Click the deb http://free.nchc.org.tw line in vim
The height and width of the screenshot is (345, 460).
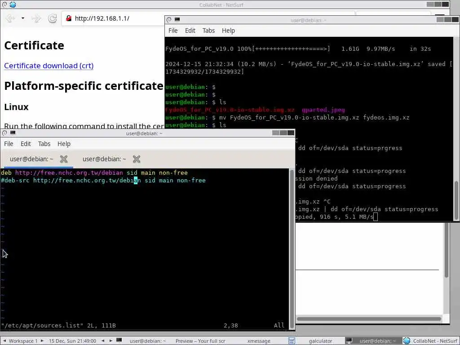pyautogui.click(x=94, y=173)
